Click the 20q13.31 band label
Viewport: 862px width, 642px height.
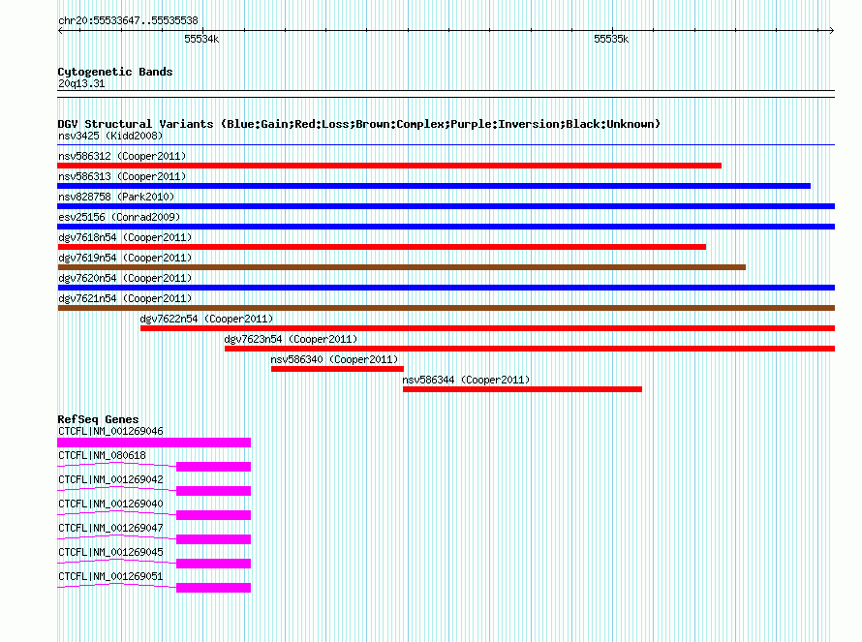[x=81, y=83]
